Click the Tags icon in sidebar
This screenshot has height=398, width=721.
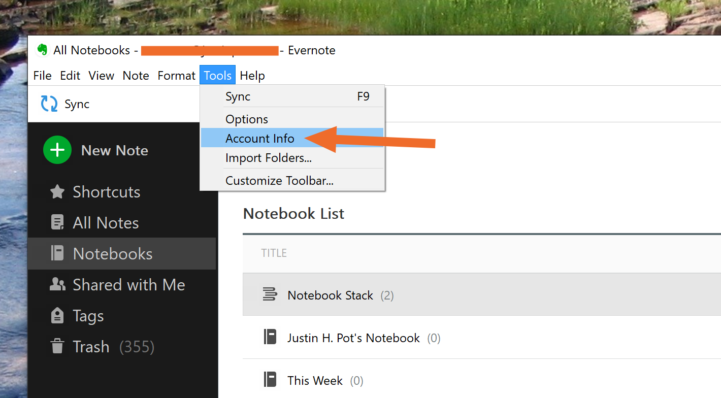pos(57,316)
